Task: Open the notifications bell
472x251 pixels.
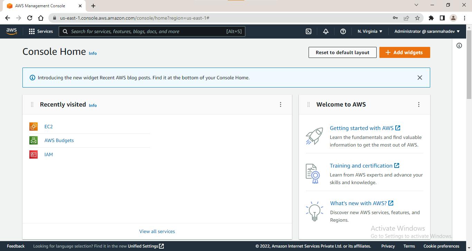Action: (325, 31)
